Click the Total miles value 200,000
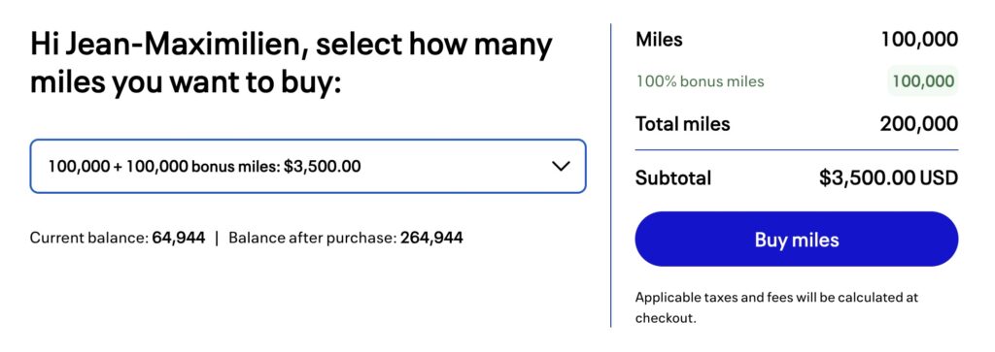This screenshot has width=995, height=352. [919, 124]
